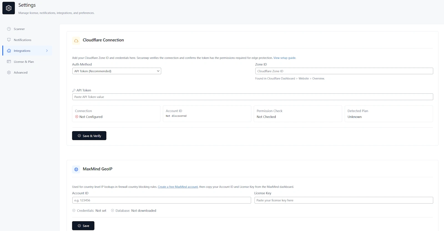The width and height of the screenshot is (444, 231).
Task: Click the MaxMind Save button
Action: 83,226
